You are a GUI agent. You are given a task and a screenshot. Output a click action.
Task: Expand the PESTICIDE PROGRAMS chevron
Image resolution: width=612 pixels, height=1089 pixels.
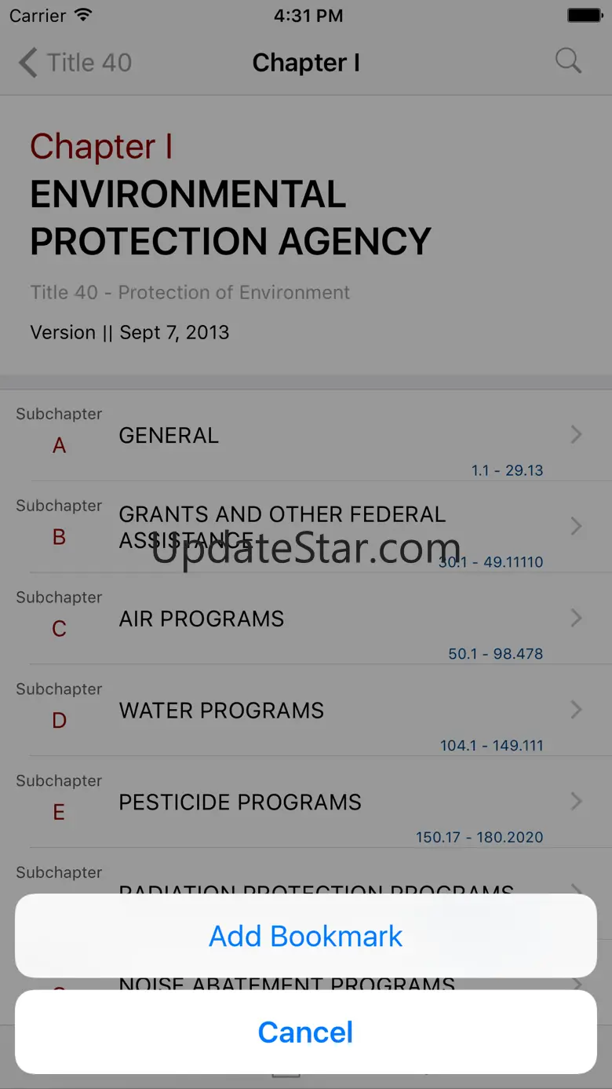[577, 801]
